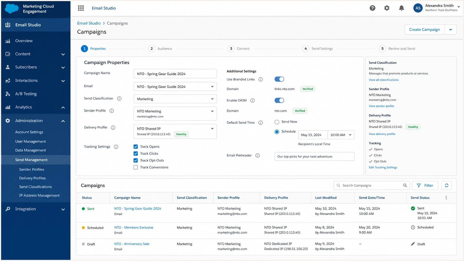Go to step 3 Content
464x261 pixels.
coord(239,49)
